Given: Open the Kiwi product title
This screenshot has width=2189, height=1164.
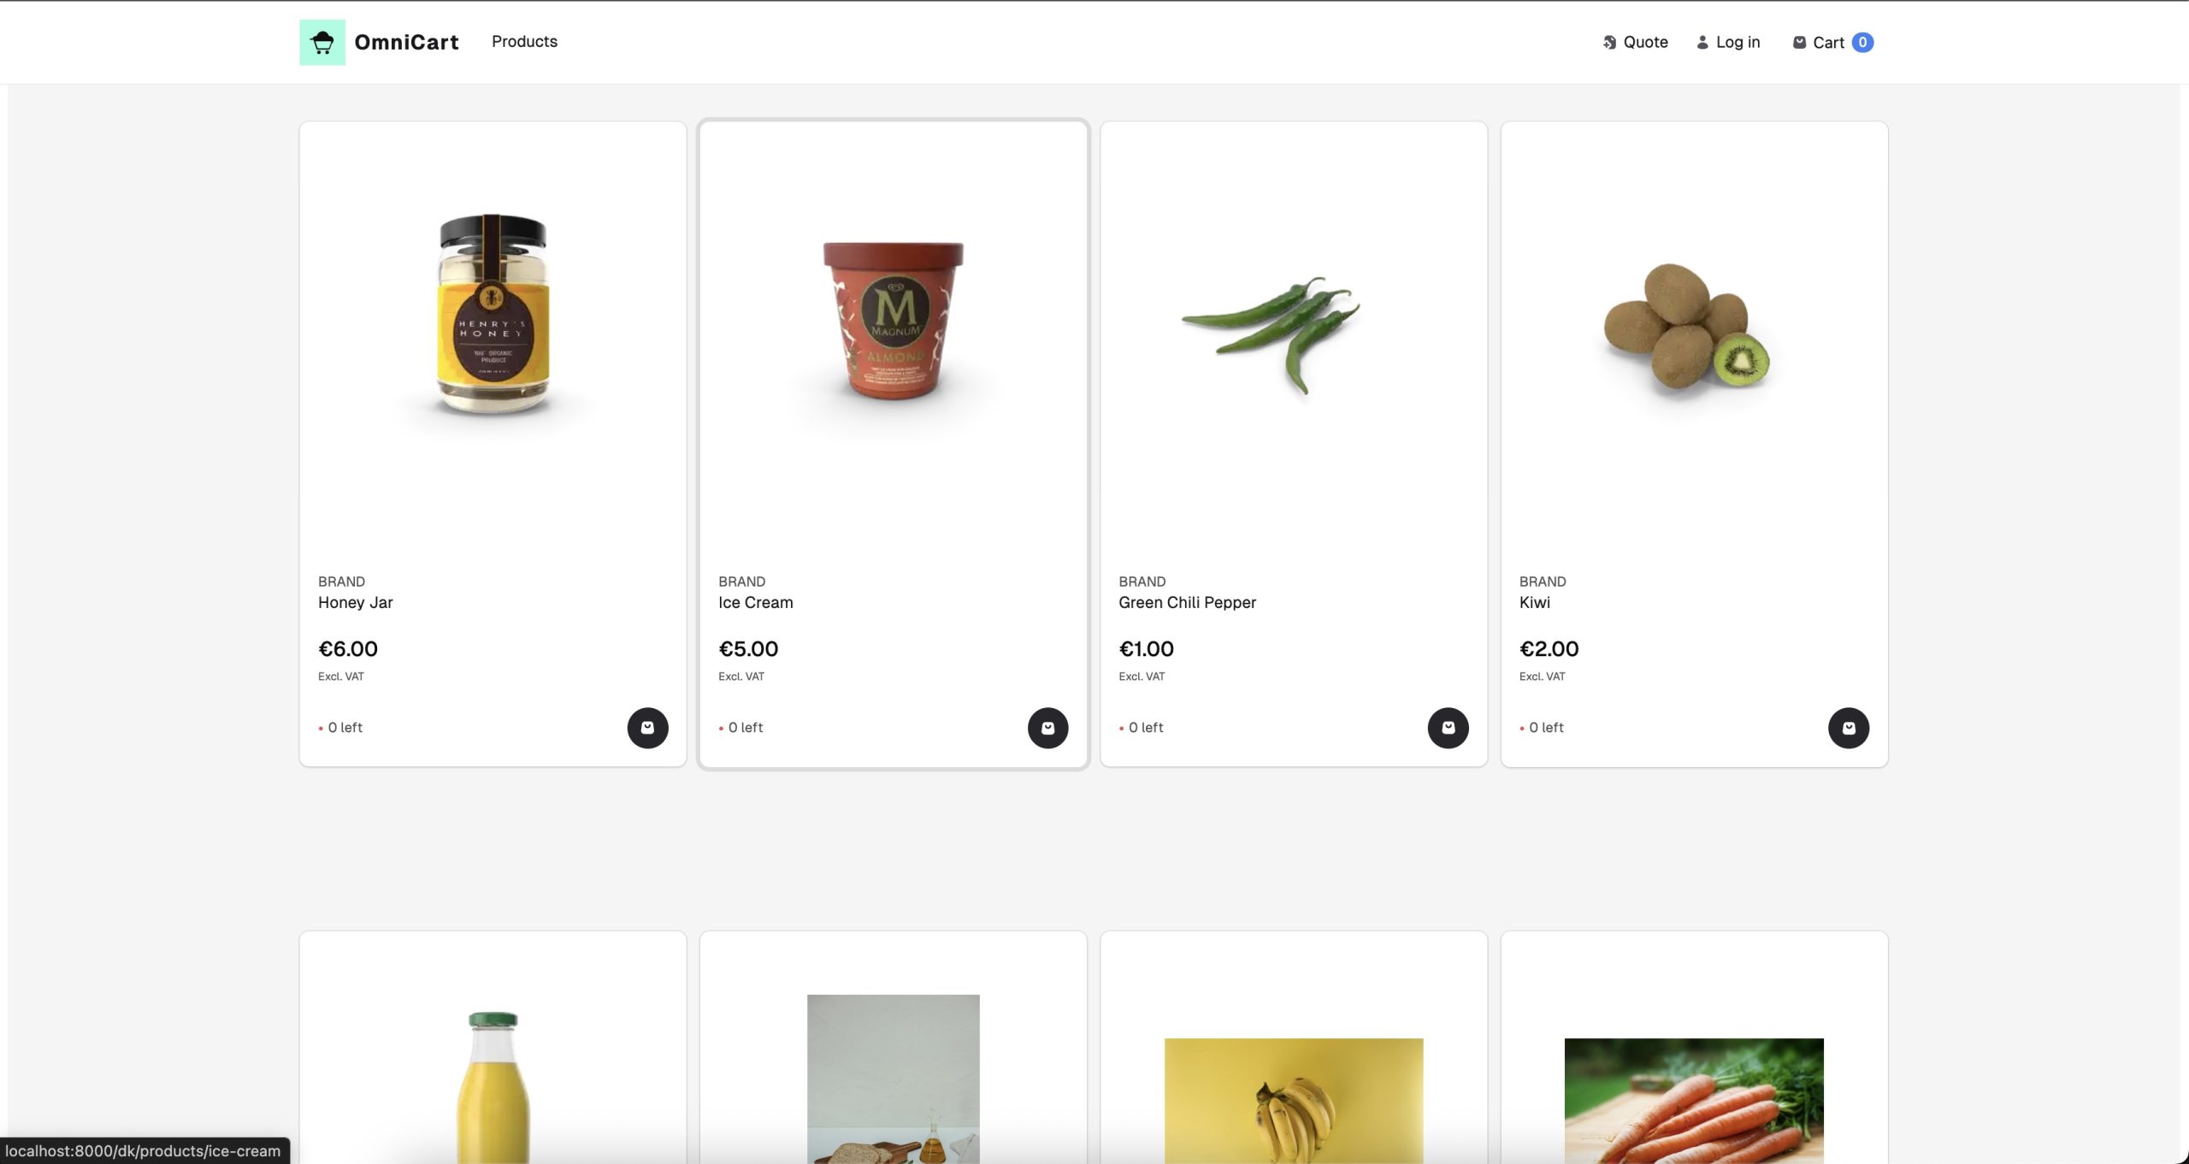Looking at the screenshot, I should pyautogui.click(x=1535, y=602).
